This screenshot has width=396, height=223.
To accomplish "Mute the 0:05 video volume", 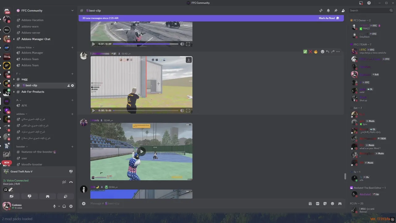I will point(182,111).
